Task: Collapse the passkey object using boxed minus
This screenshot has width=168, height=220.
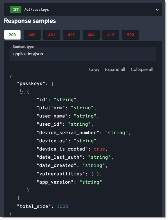Action: tap(23, 91)
